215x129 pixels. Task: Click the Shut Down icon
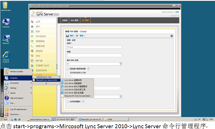(7, 114)
